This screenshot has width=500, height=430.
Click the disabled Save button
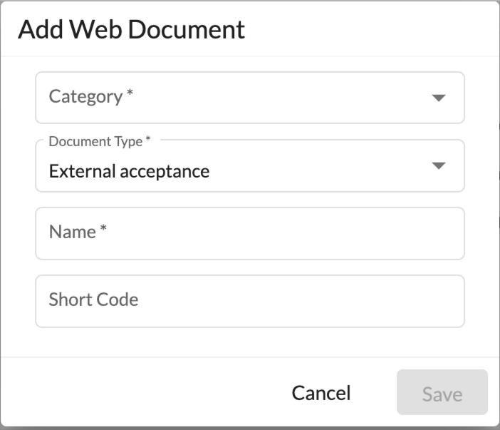point(442,392)
